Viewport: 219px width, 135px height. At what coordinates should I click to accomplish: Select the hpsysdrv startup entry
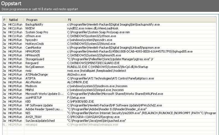32,40
